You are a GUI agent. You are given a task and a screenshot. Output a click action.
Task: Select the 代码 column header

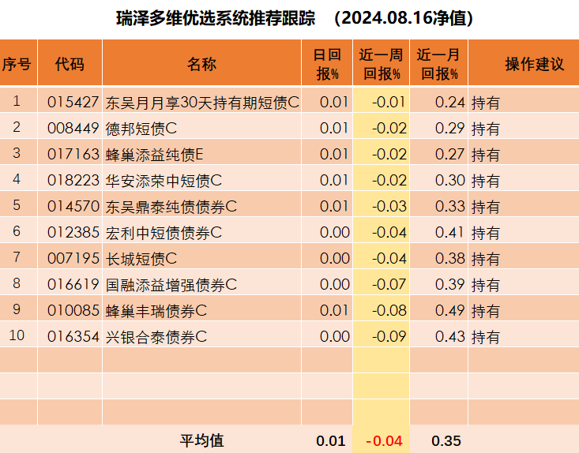pos(70,64)
